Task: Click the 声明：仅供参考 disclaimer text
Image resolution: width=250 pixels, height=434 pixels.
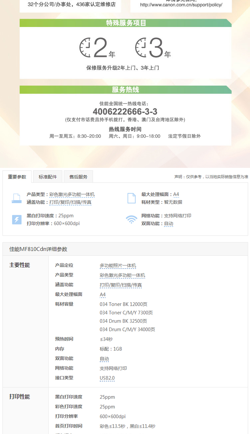Action: 211,177
